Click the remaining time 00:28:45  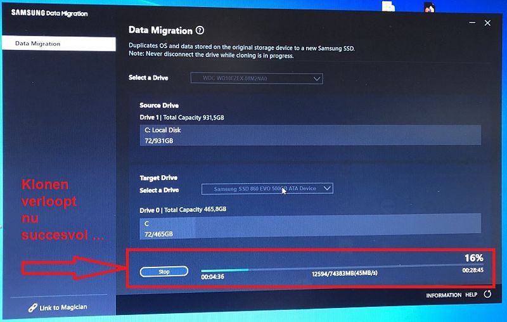[x=473, y=270]
